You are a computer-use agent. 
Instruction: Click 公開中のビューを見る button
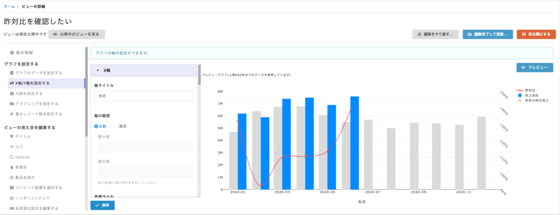[x=77, y=34]
